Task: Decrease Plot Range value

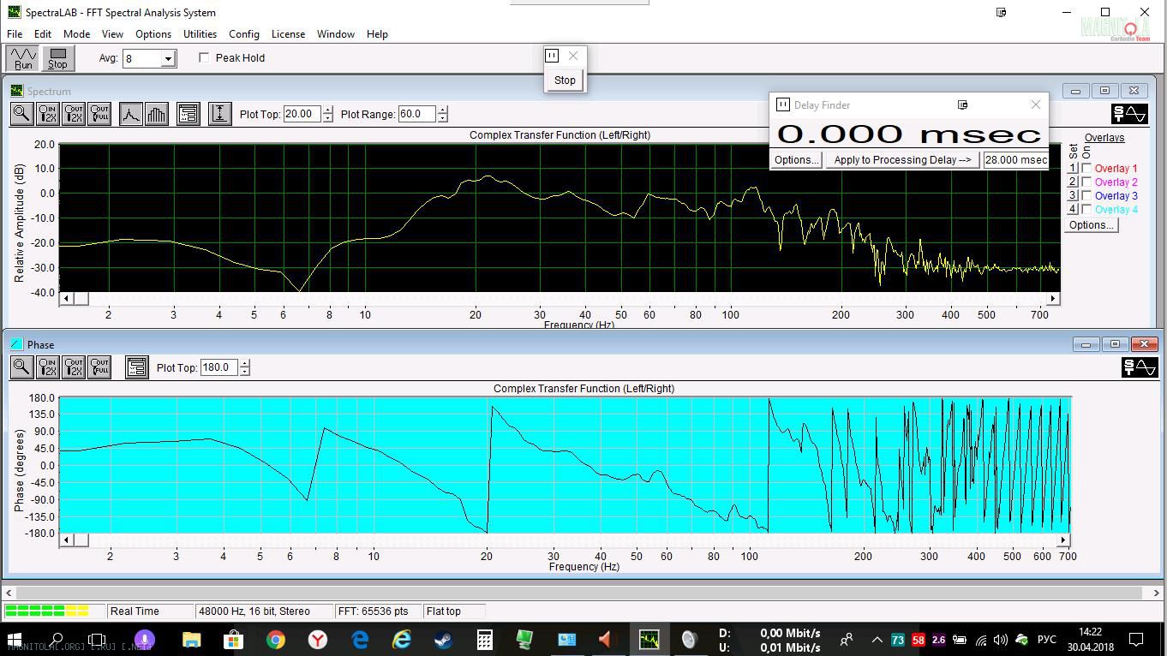Action: point(442,118)
